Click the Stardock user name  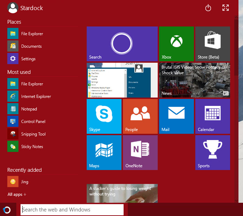tap(32, 8)
